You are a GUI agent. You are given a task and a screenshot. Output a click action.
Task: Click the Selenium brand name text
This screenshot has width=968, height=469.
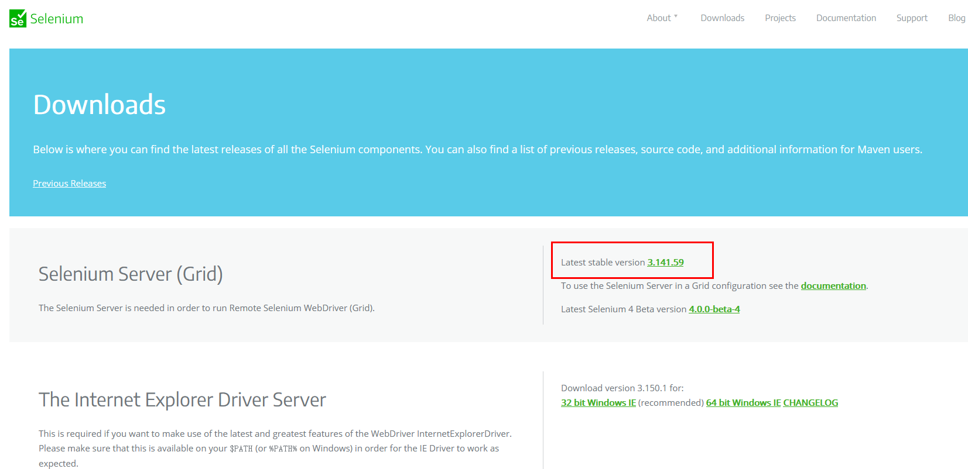point(57,19)
